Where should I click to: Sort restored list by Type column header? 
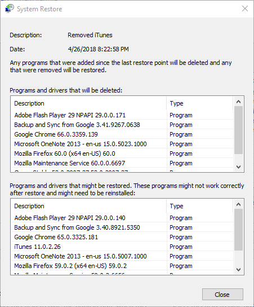[x=200, y=206]
